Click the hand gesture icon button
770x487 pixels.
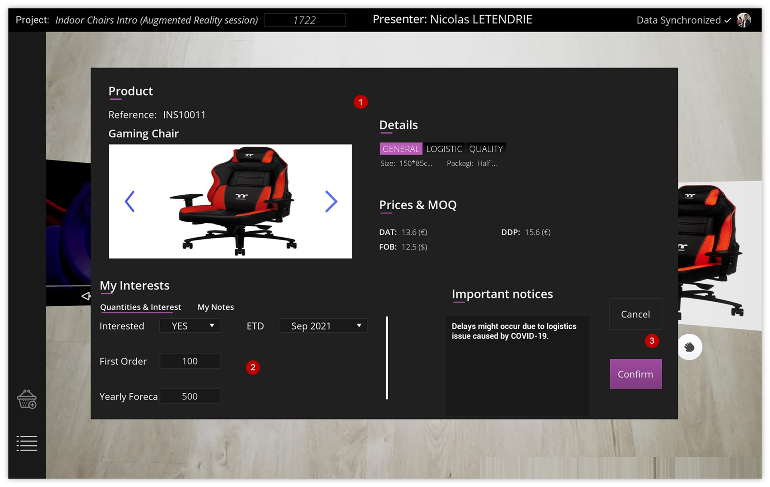pyautogui.click(x=689, y=347)
